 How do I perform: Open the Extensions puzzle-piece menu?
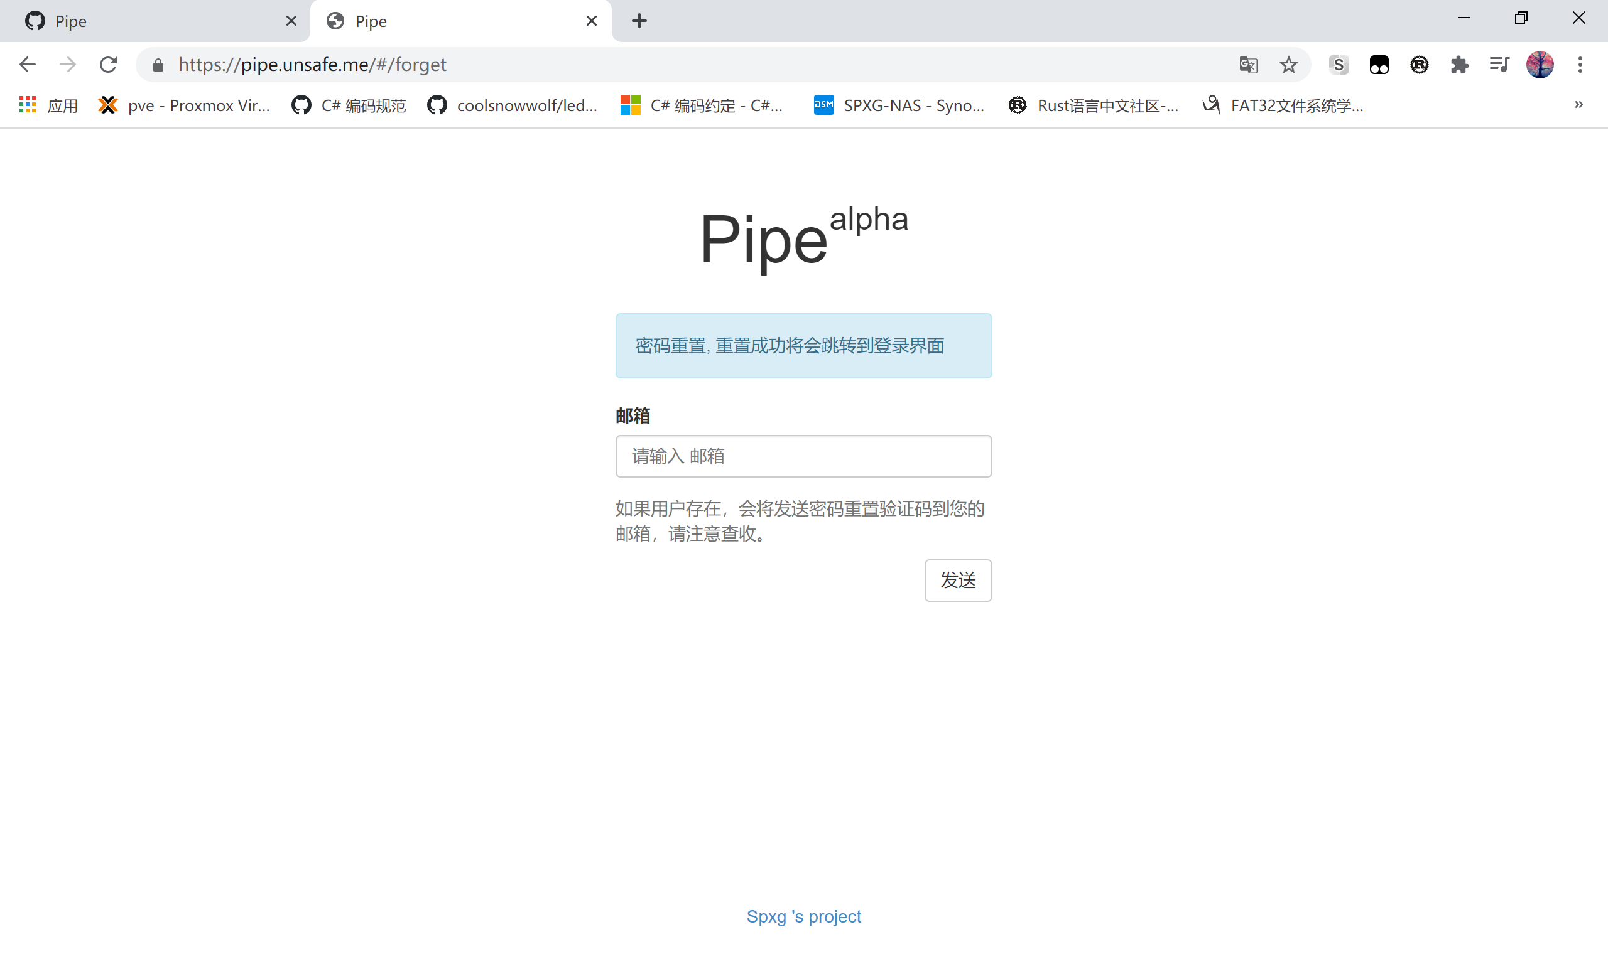pyautogui.click(x=1459, y=64)
